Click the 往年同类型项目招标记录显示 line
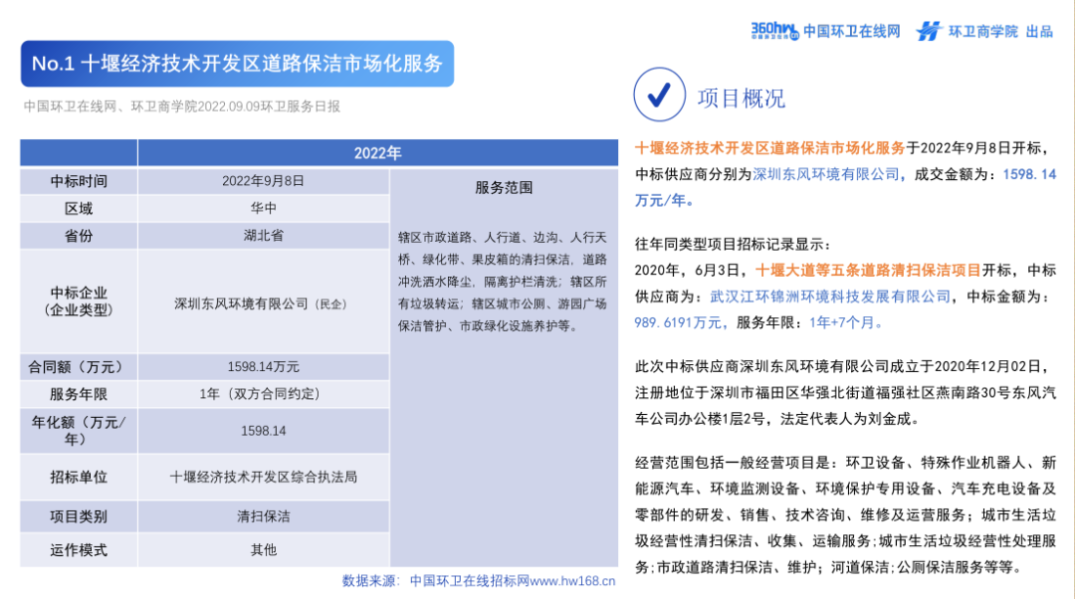The height and width of the screenshot is (599, 1075). (x=733, y=244)
